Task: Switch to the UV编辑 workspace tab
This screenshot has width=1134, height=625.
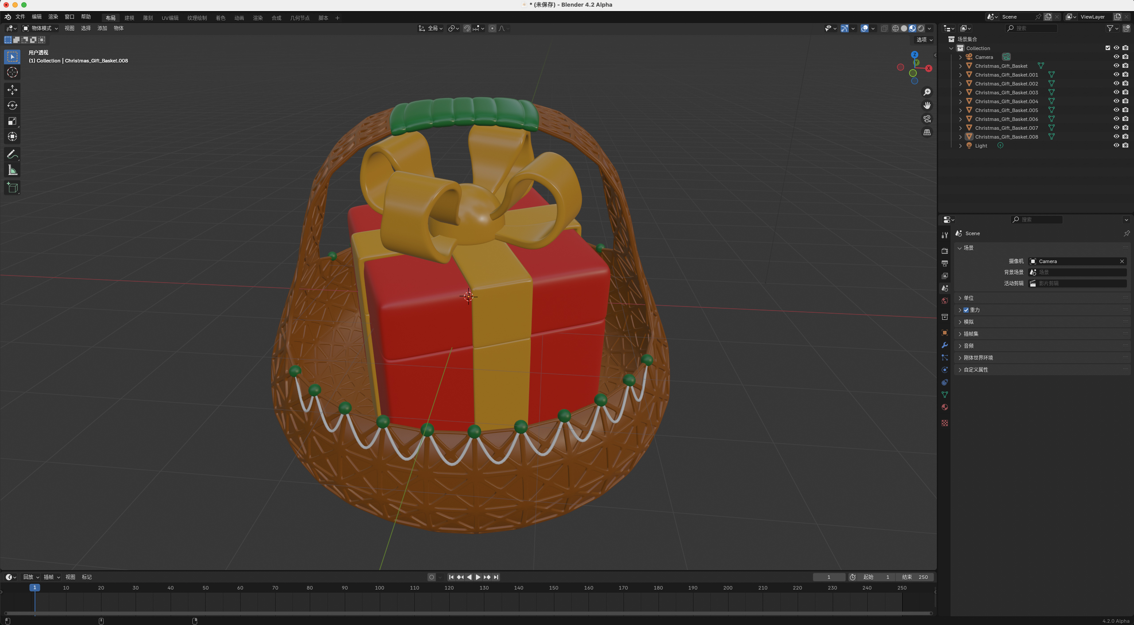Action: [x=170, y=18]
